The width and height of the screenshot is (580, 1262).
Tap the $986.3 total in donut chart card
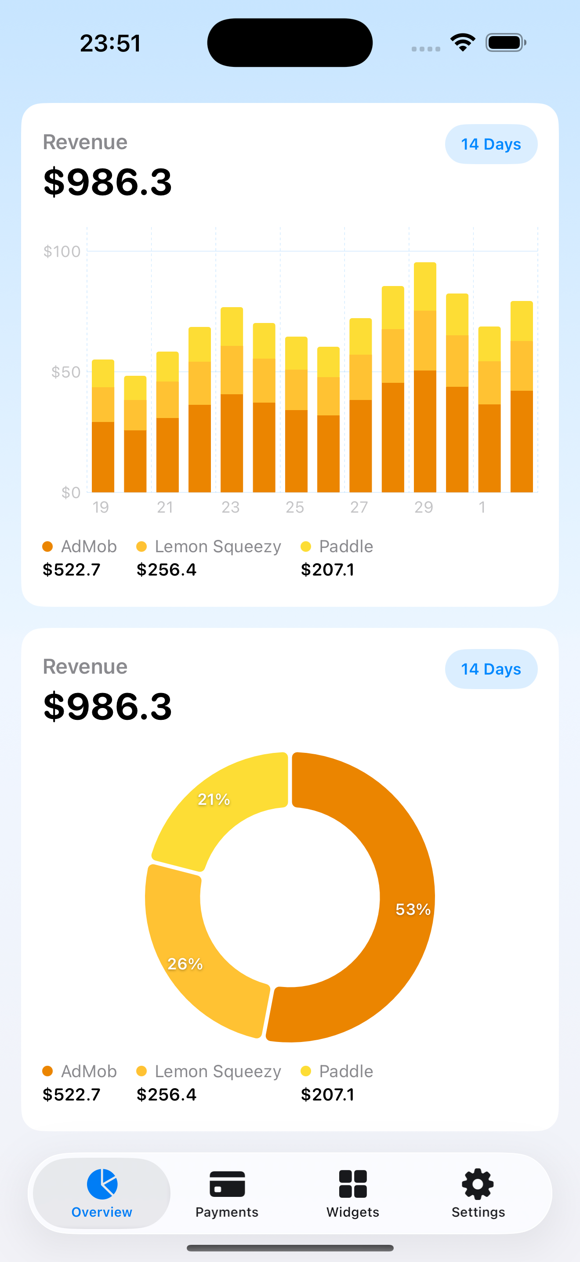pyautogui.click(x=108, y=706)
